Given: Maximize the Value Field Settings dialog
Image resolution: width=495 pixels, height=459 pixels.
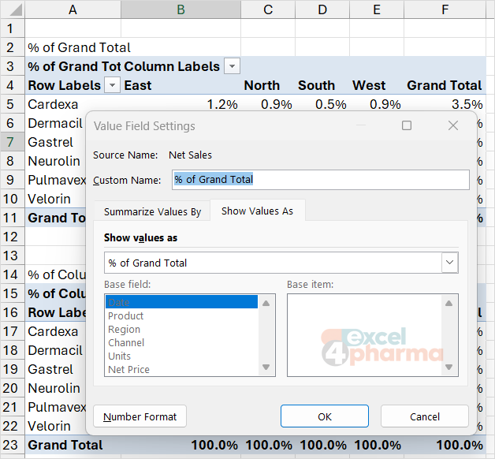Looking at the screenshot, I should pyautogui.click(x=406, y=125).
